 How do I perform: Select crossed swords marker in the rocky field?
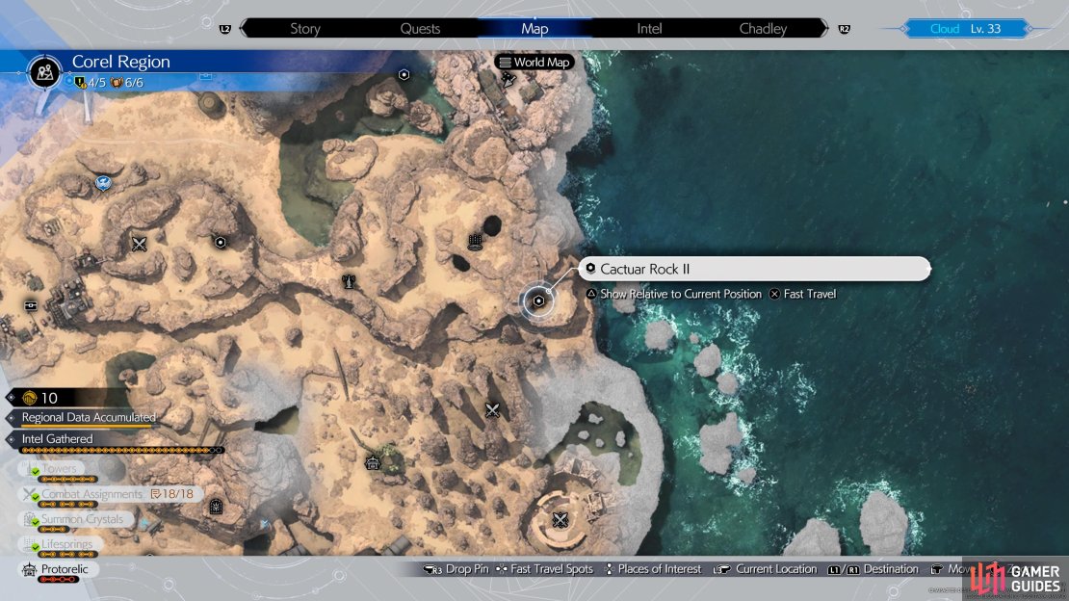point(492,410)
